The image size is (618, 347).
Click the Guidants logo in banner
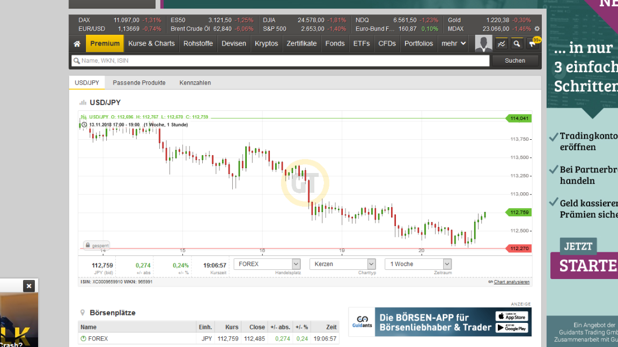tap(362, 321)
